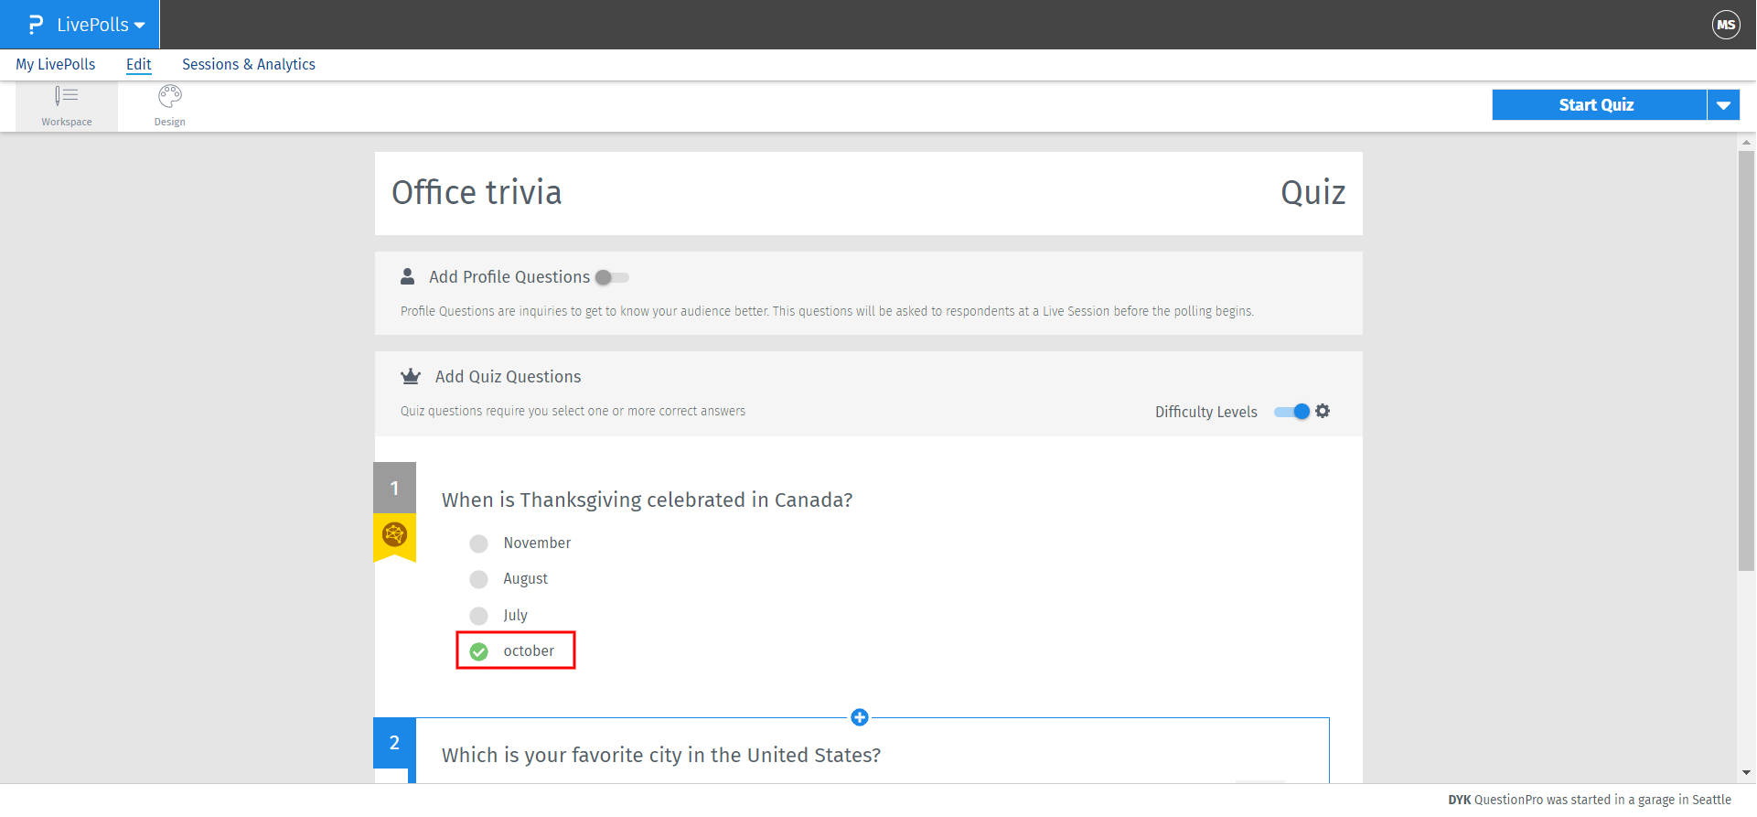Click the MS user avatar

point(1726,25)
